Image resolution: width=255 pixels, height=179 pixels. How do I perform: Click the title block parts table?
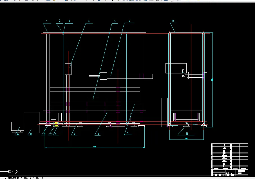pos(229,160)
